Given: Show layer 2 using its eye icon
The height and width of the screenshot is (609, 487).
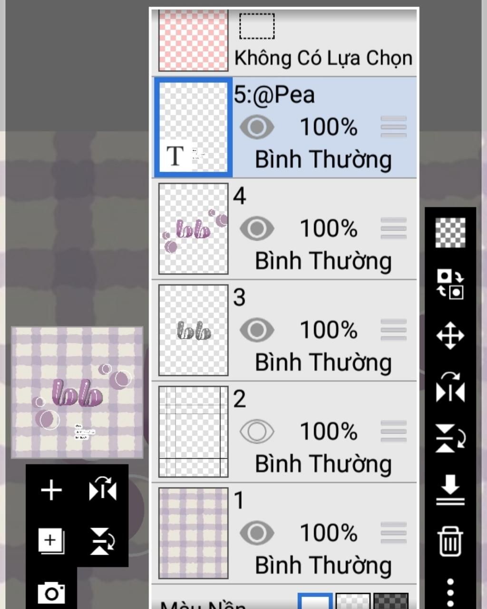Looking at the screenshot, I should [x=257, y=432].
